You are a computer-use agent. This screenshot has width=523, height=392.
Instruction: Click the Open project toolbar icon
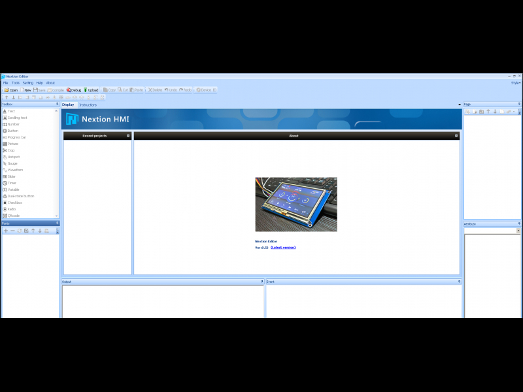tap(11, 90)
